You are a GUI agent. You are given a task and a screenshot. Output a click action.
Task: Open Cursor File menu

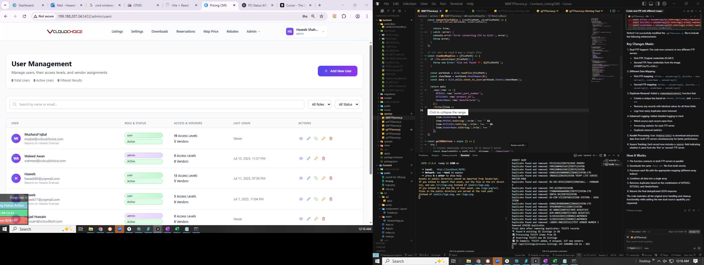tap(386, 4)
